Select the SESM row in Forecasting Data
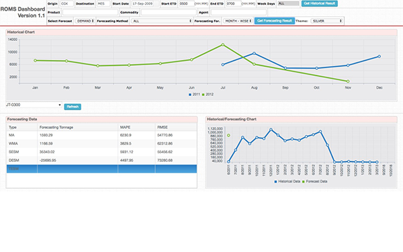Image resolution: width=403 pixels, height=252 pixels. pos(102,152)
